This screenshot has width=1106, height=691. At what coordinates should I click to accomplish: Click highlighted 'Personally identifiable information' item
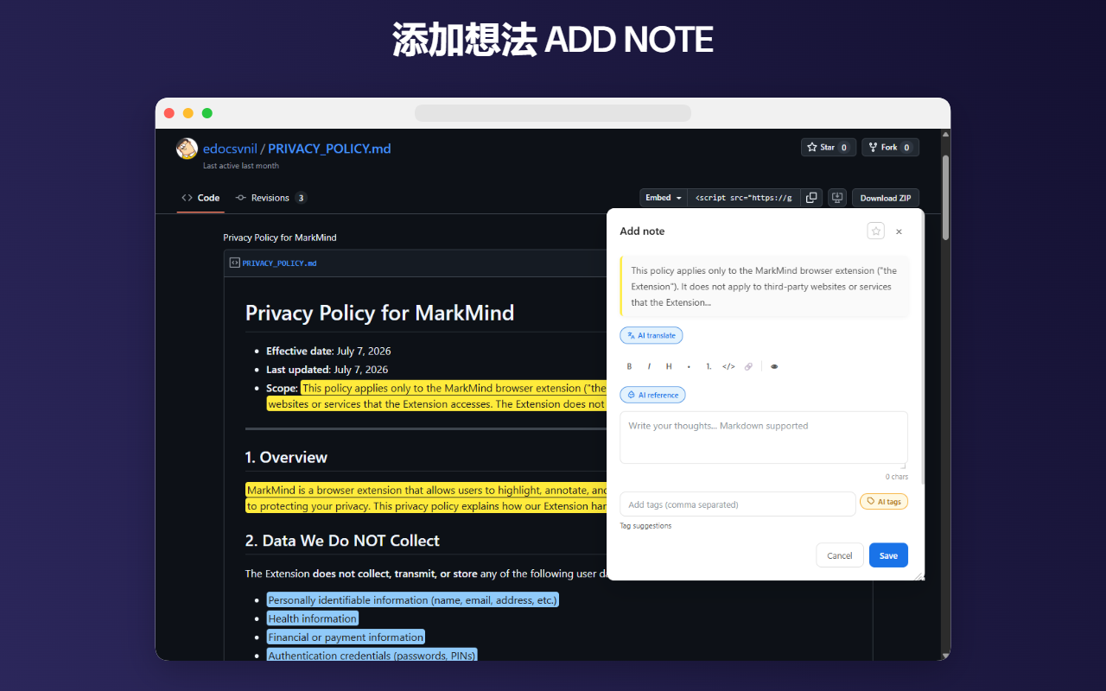coord(413,600)
